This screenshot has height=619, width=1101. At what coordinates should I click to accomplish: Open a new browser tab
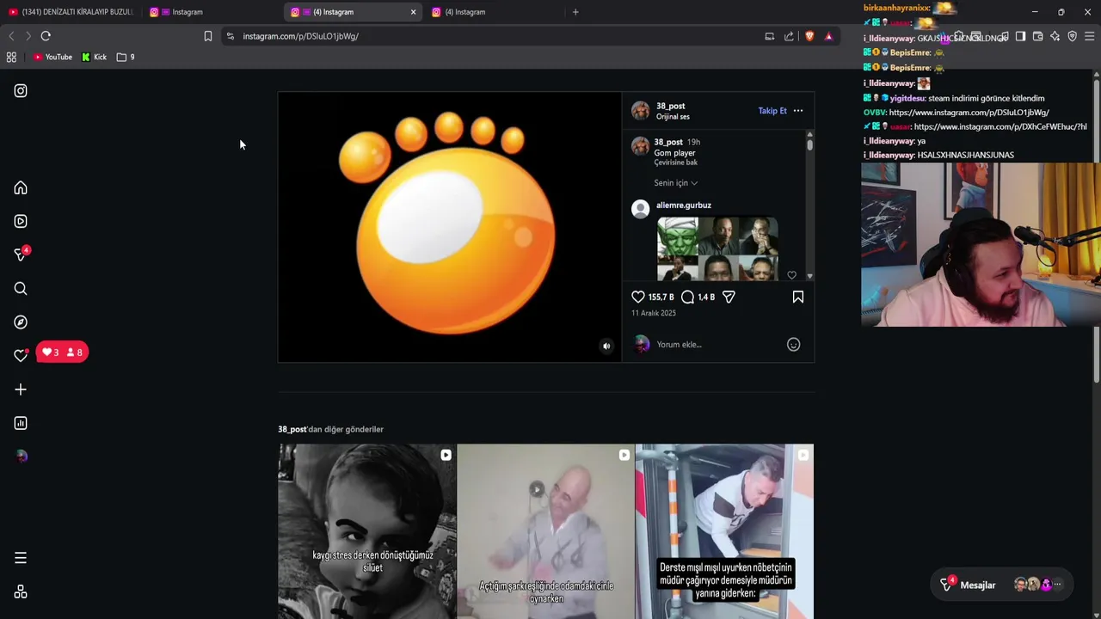575,12
